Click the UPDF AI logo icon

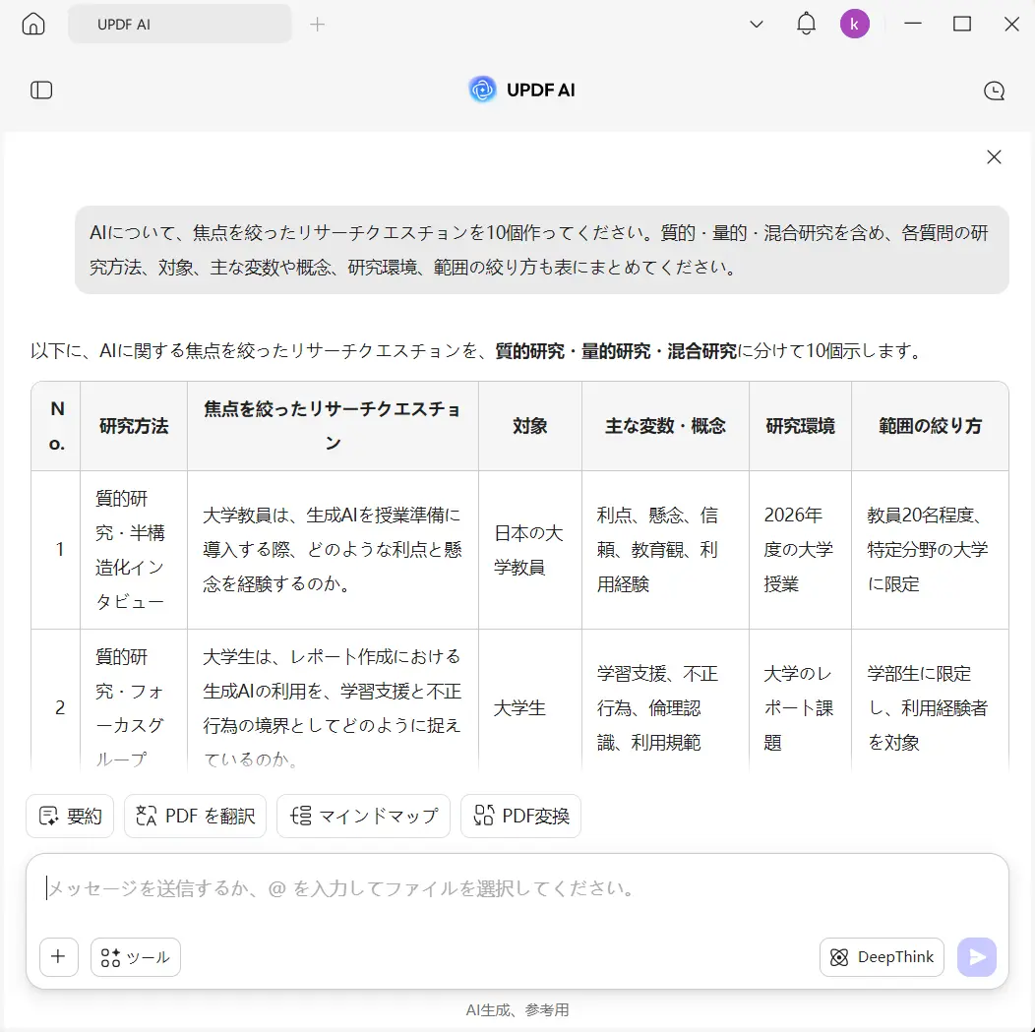pos(482,90)
